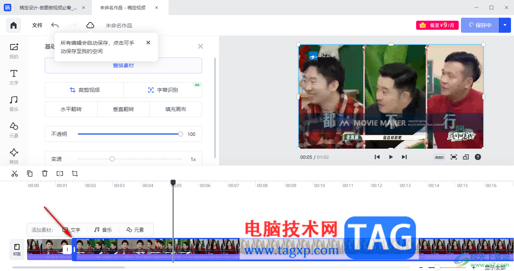Click the 字幕识别 button

[163, 90]
